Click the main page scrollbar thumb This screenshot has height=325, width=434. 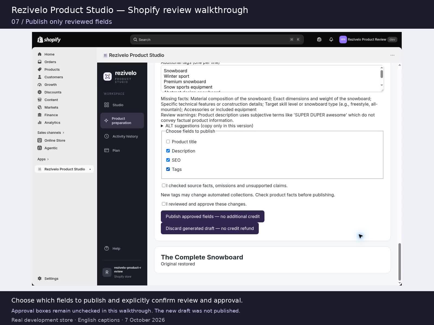point(400,262)
